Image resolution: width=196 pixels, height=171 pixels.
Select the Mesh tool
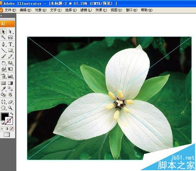[x=3, y=83]
